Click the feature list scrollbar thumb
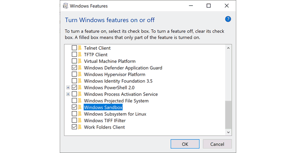 pos(228,115)
